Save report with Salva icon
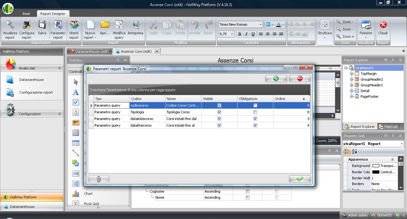Viewport: 407px width, 219px height. [42, 28]
